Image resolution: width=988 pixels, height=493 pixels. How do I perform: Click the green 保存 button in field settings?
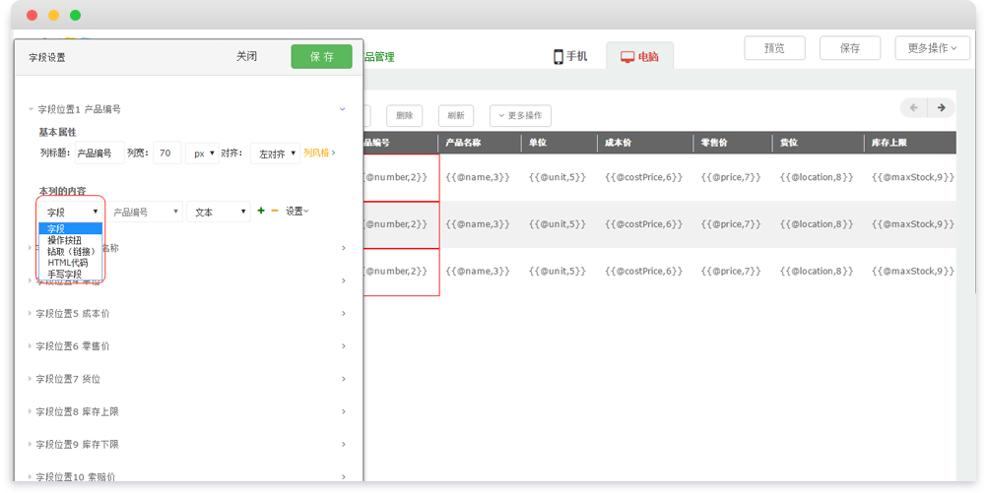click(x=321, y=57)
